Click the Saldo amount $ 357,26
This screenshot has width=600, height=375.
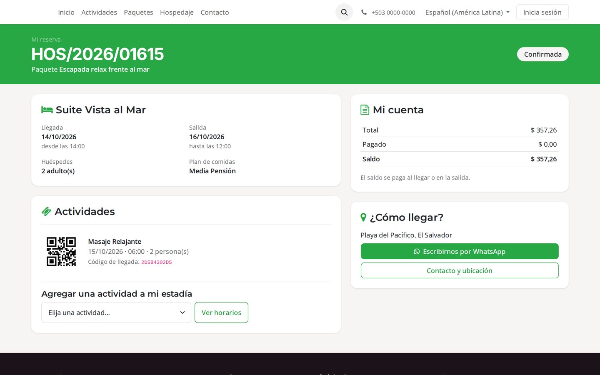544,159
